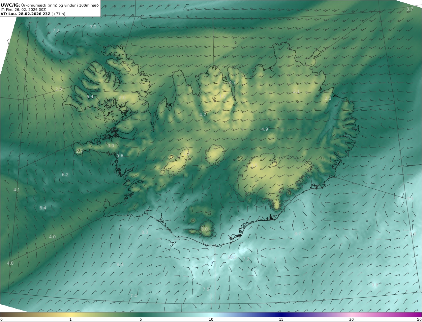The height and width of the screenshot is (322, 422).
Task: Click the 5.8 value label
Action: pos(120,156)
